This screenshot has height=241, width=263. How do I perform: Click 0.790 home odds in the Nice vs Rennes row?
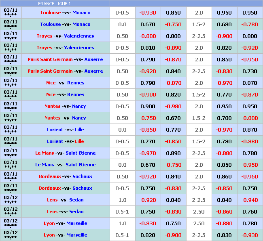[148, 83]
